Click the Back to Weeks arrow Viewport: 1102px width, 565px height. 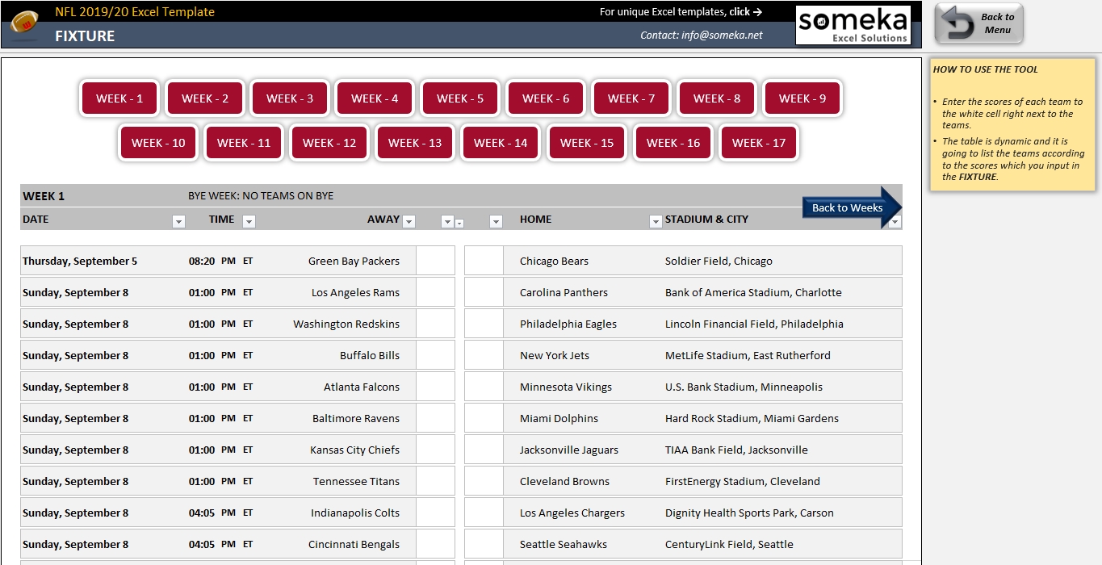[853, 207]
